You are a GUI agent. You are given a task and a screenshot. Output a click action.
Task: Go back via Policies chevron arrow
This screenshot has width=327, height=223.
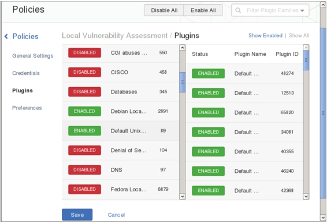(x=6, y=36)
